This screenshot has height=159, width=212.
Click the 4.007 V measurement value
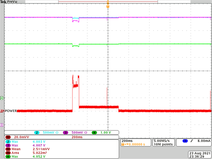(x=39, y=146)
